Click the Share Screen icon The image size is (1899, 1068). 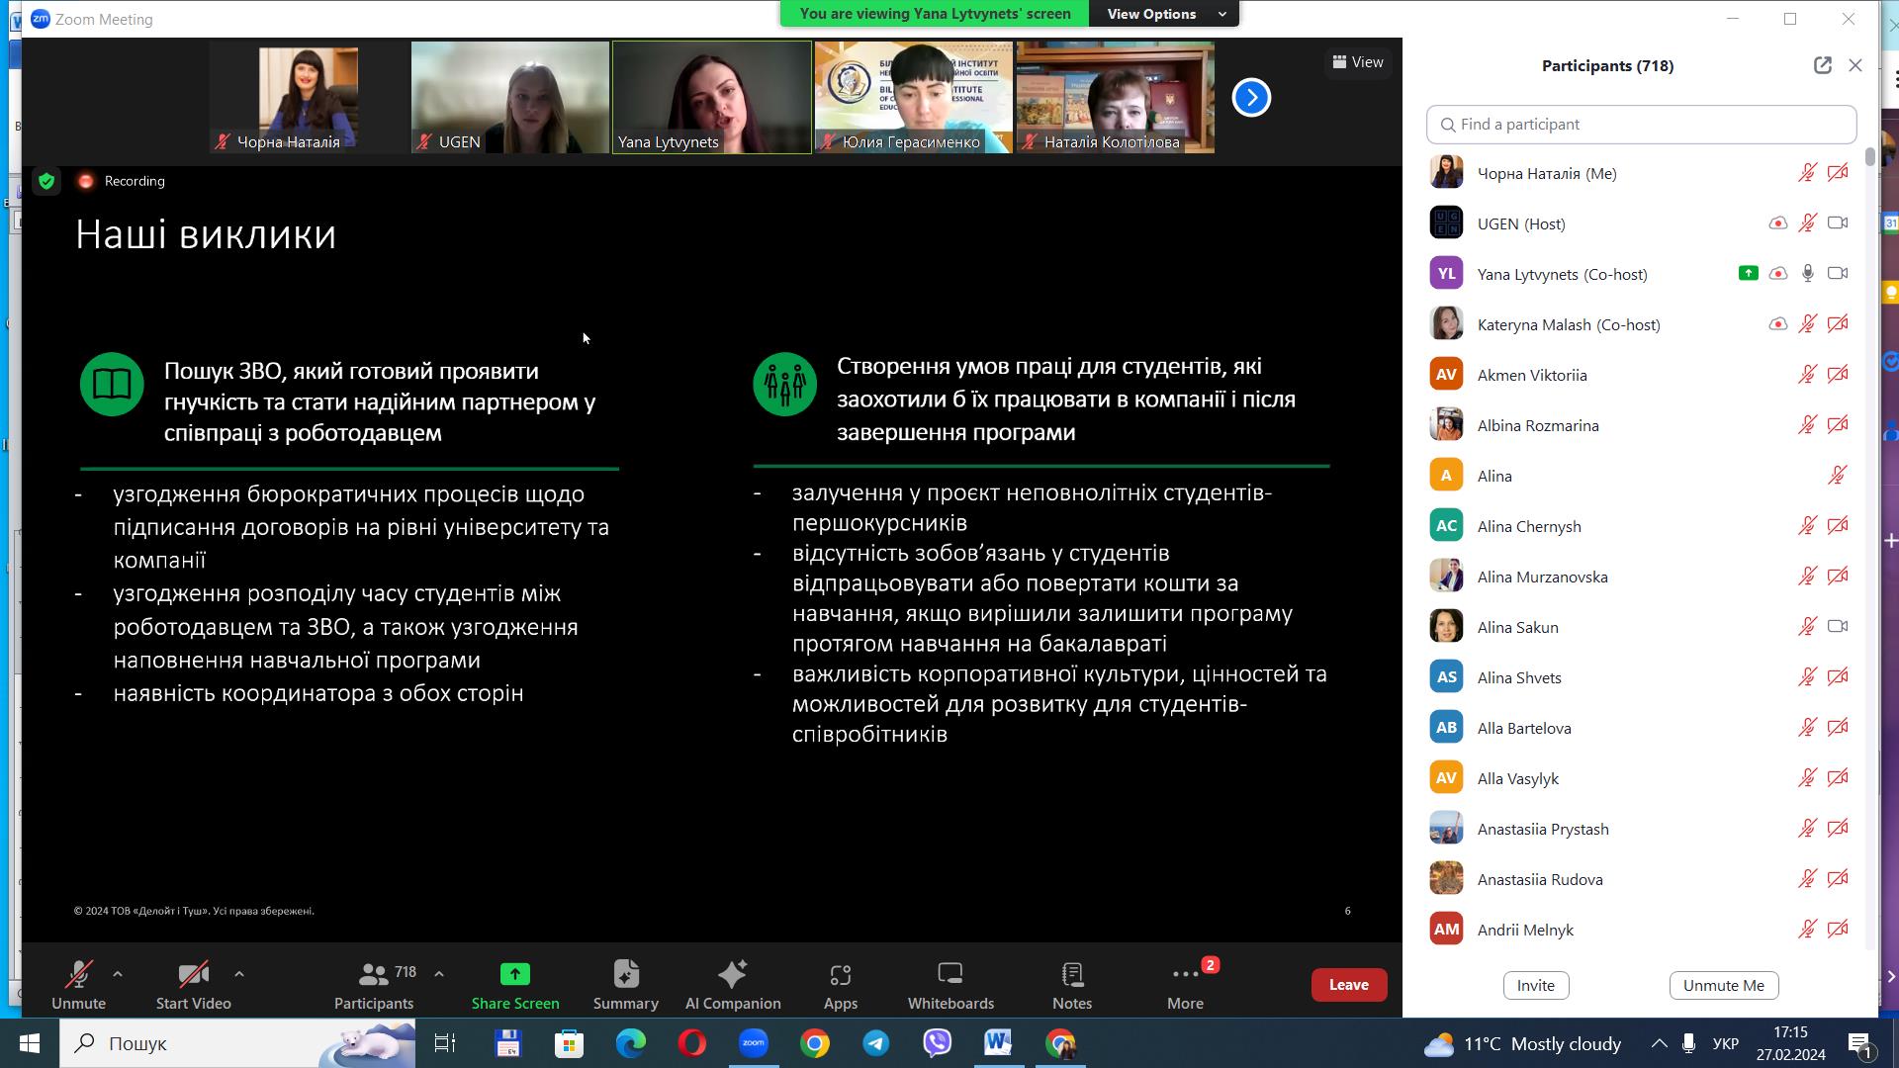514,974
